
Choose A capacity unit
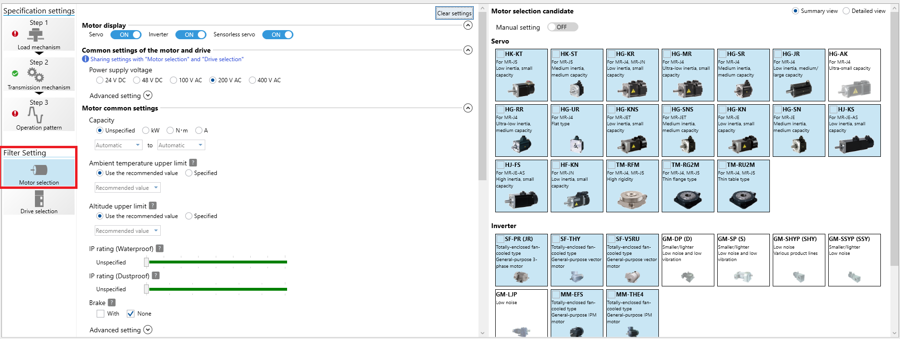coord(199,130)
